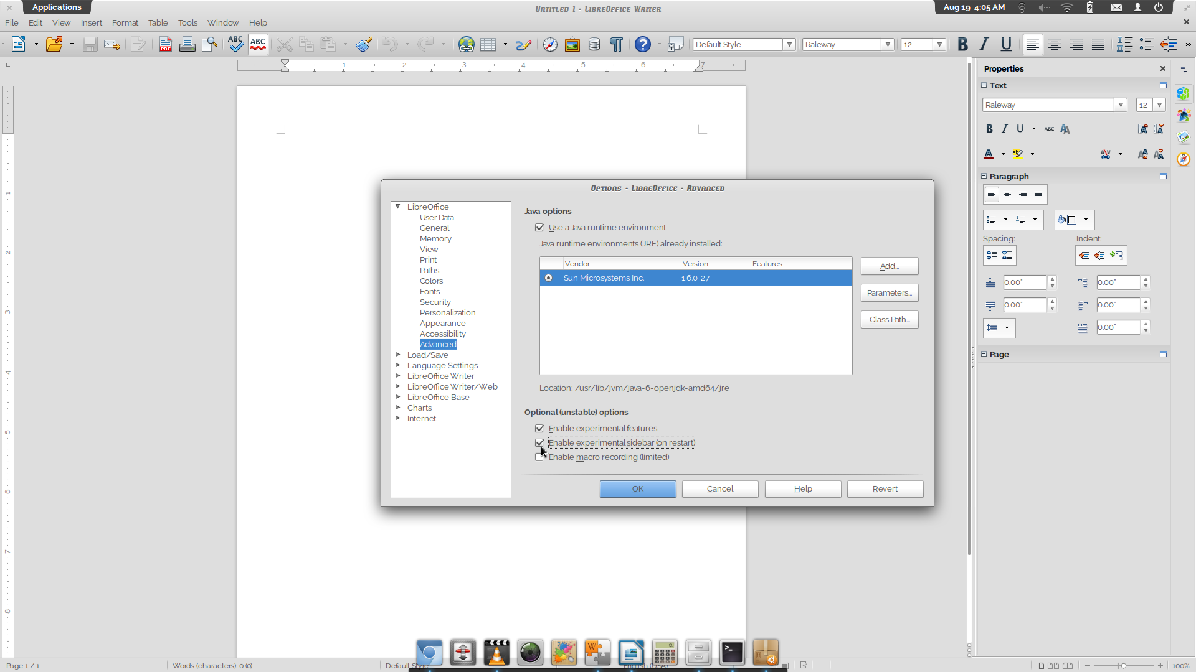Justify text from main toolbar
The image size is (1196, 672).
(1098, 44)
